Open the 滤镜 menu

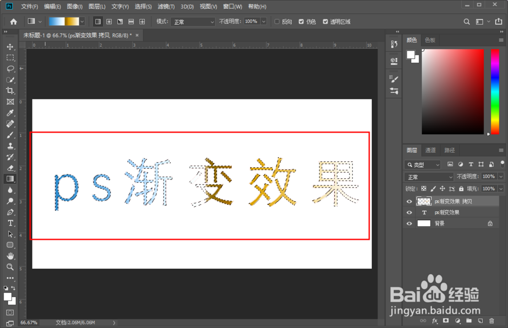(x=167, y=7)
